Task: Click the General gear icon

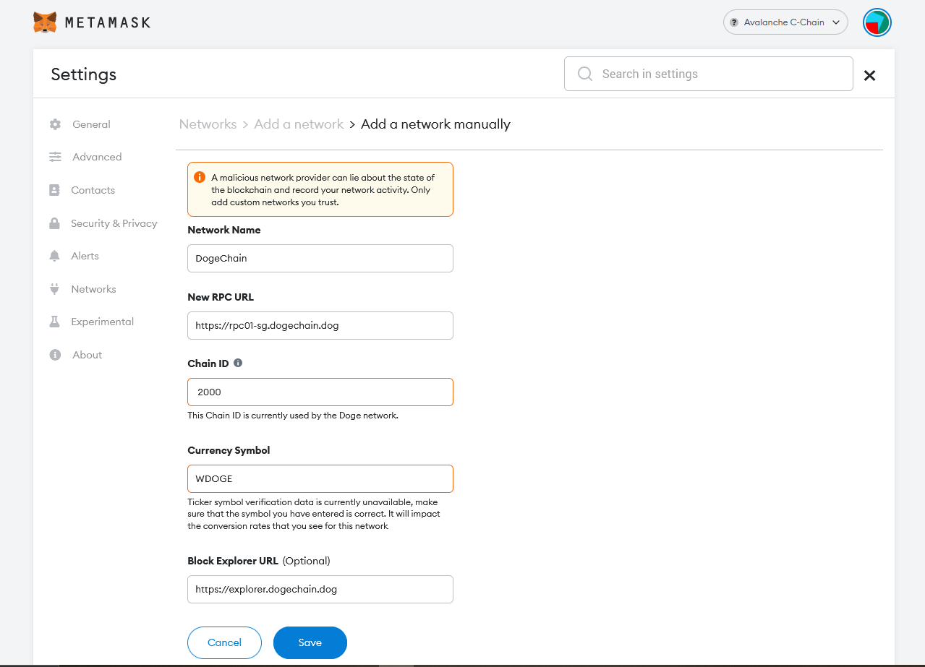Action: tap(55, 124)
